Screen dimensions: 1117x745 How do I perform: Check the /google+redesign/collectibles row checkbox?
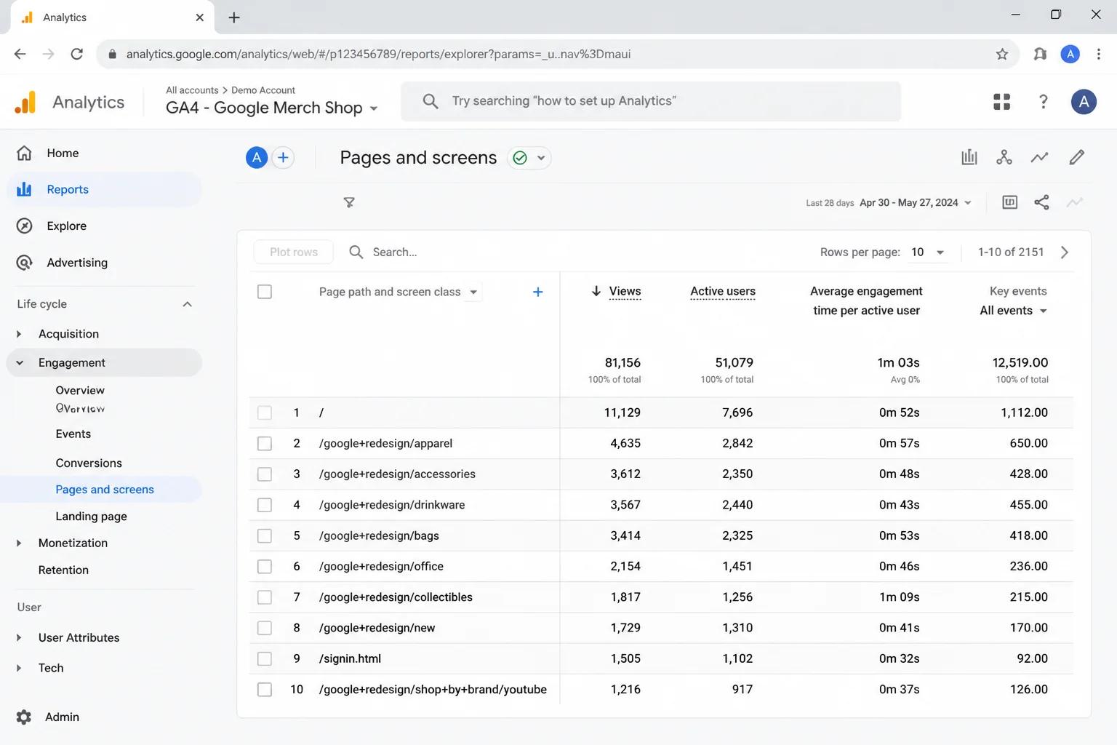tap(265, 597)
